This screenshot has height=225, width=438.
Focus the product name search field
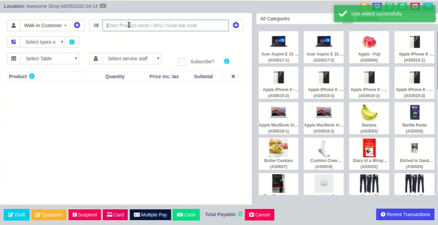point(165,25)
